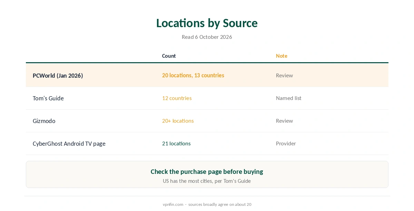Click the 'Named list' note

pos(288,98)
